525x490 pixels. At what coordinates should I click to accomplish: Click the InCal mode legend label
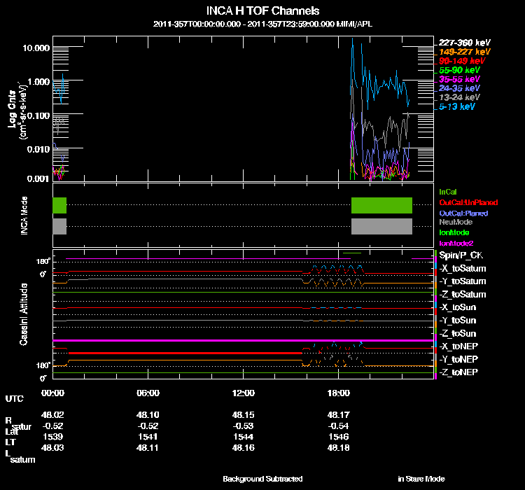447,191
